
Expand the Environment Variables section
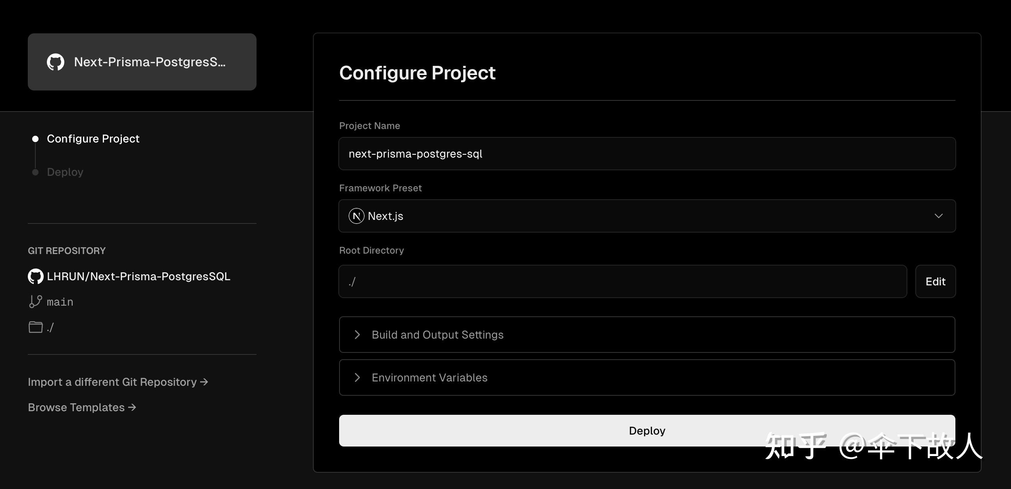[x=429, y=377]
